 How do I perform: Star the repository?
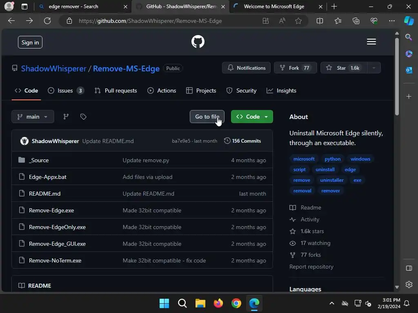click(x=344, y=68)
